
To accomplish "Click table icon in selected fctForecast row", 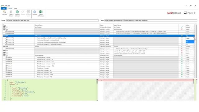I will (4, 36).
